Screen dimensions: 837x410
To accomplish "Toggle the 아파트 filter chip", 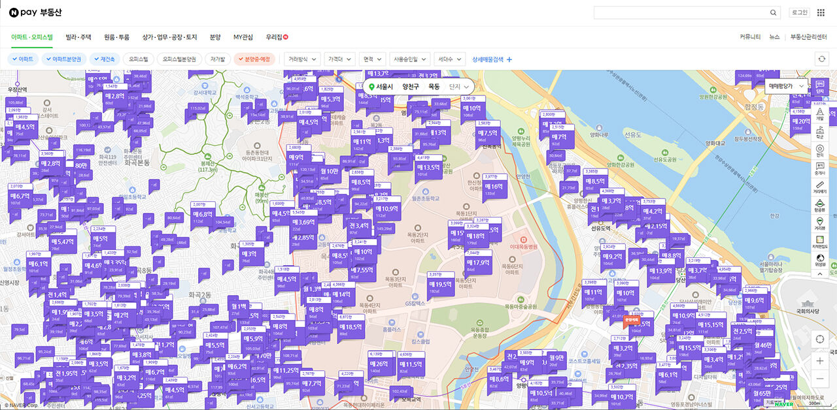I will [23, 59].
